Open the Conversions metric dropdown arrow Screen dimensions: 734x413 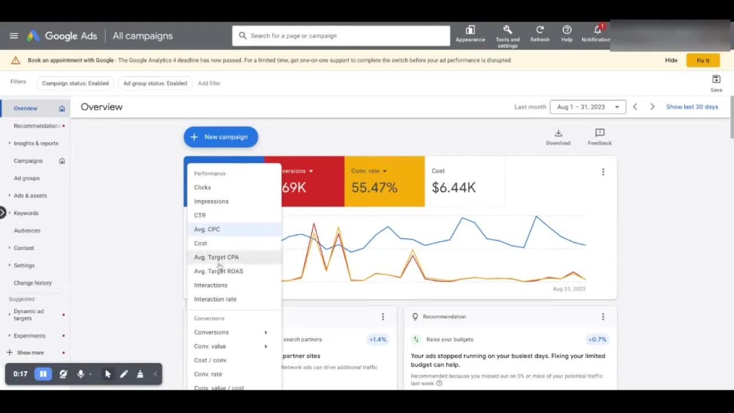(x=310, y=171)
